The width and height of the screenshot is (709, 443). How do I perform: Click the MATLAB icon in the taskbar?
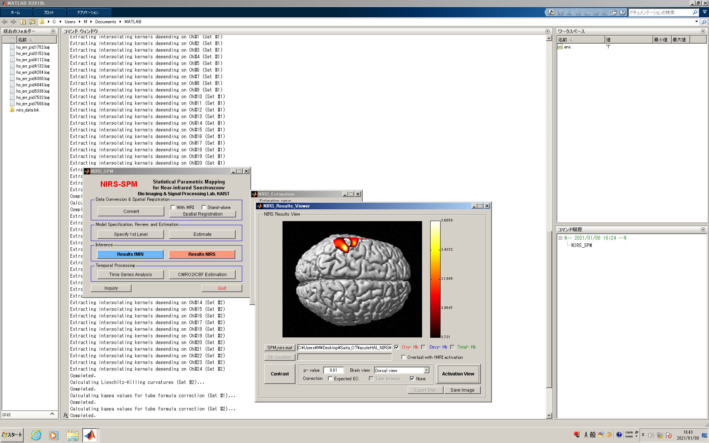click(x=90, y=435)
